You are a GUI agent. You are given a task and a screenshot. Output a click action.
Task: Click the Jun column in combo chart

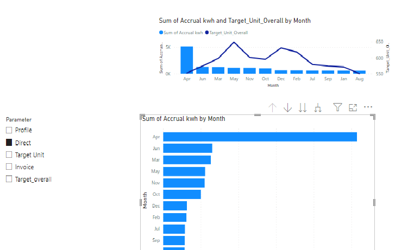click(203, 70)
